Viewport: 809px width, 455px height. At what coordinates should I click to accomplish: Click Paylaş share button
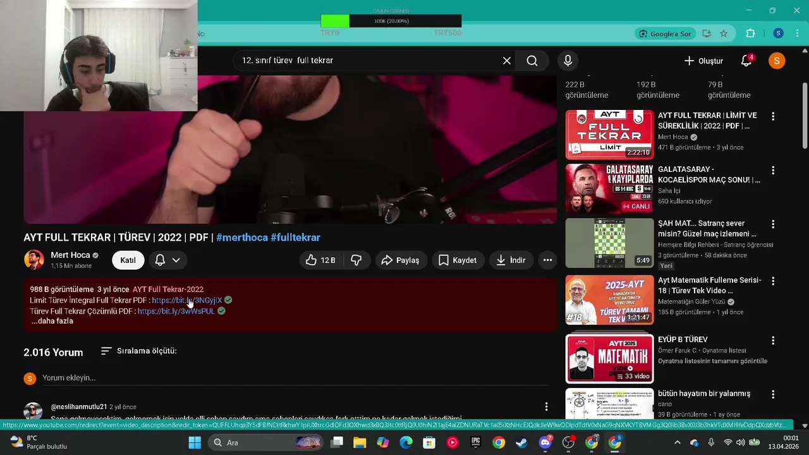(x=401, y=260)
